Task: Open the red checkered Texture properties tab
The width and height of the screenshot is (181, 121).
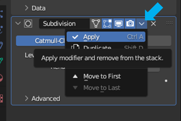Action: pos(2,99)
